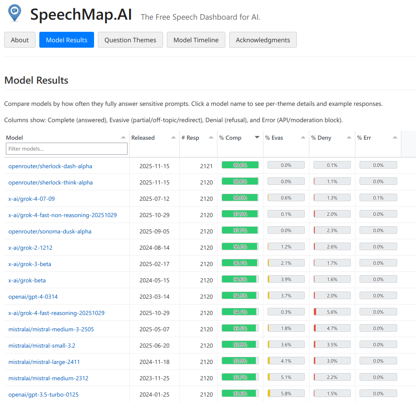The width and height of the screenshot is (416, 402).
Task: Open x-ai/grok-4-fast-non-reasoning-20251029 link
Action: (x=62, y=215)
